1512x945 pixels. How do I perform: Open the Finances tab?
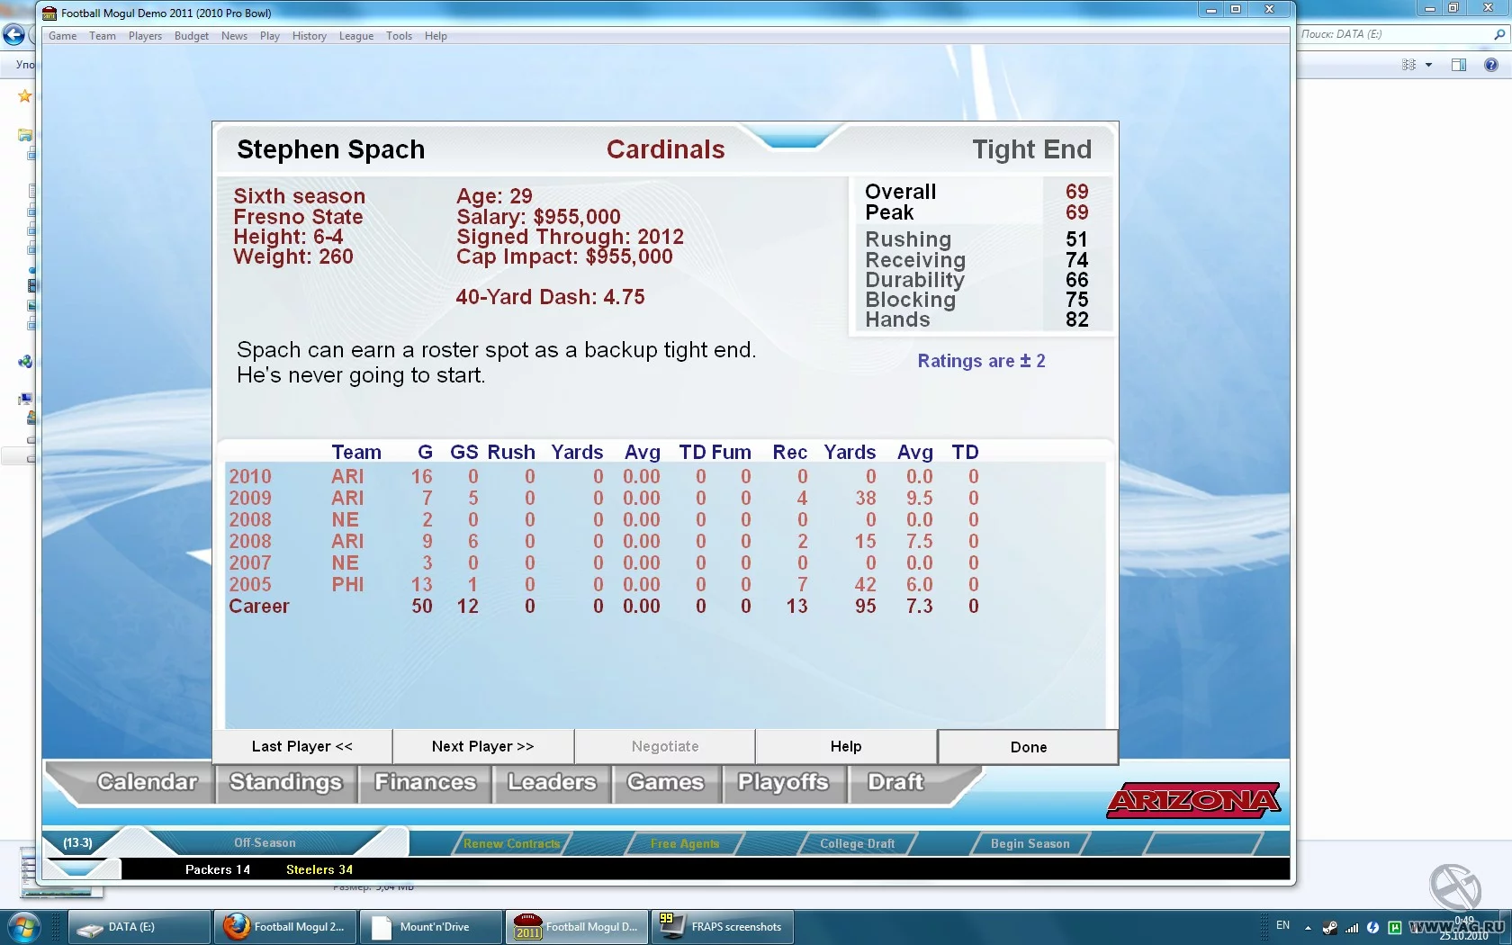tap(425, 782)
